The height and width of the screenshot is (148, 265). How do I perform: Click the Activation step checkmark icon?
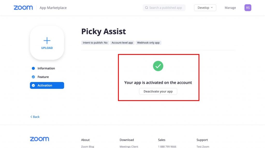click(33, 85)
